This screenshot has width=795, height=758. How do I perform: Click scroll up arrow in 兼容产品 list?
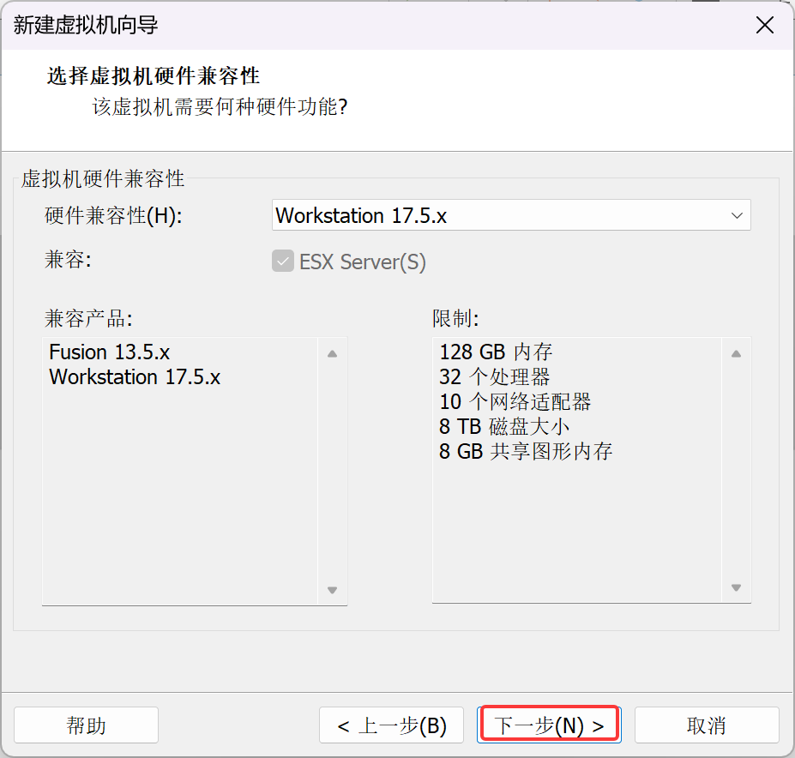click(x=333, y=354)
